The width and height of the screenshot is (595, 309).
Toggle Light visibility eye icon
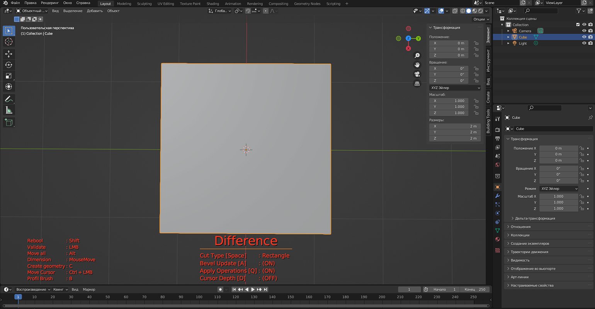pyautogui.click(x=584, y=43)
